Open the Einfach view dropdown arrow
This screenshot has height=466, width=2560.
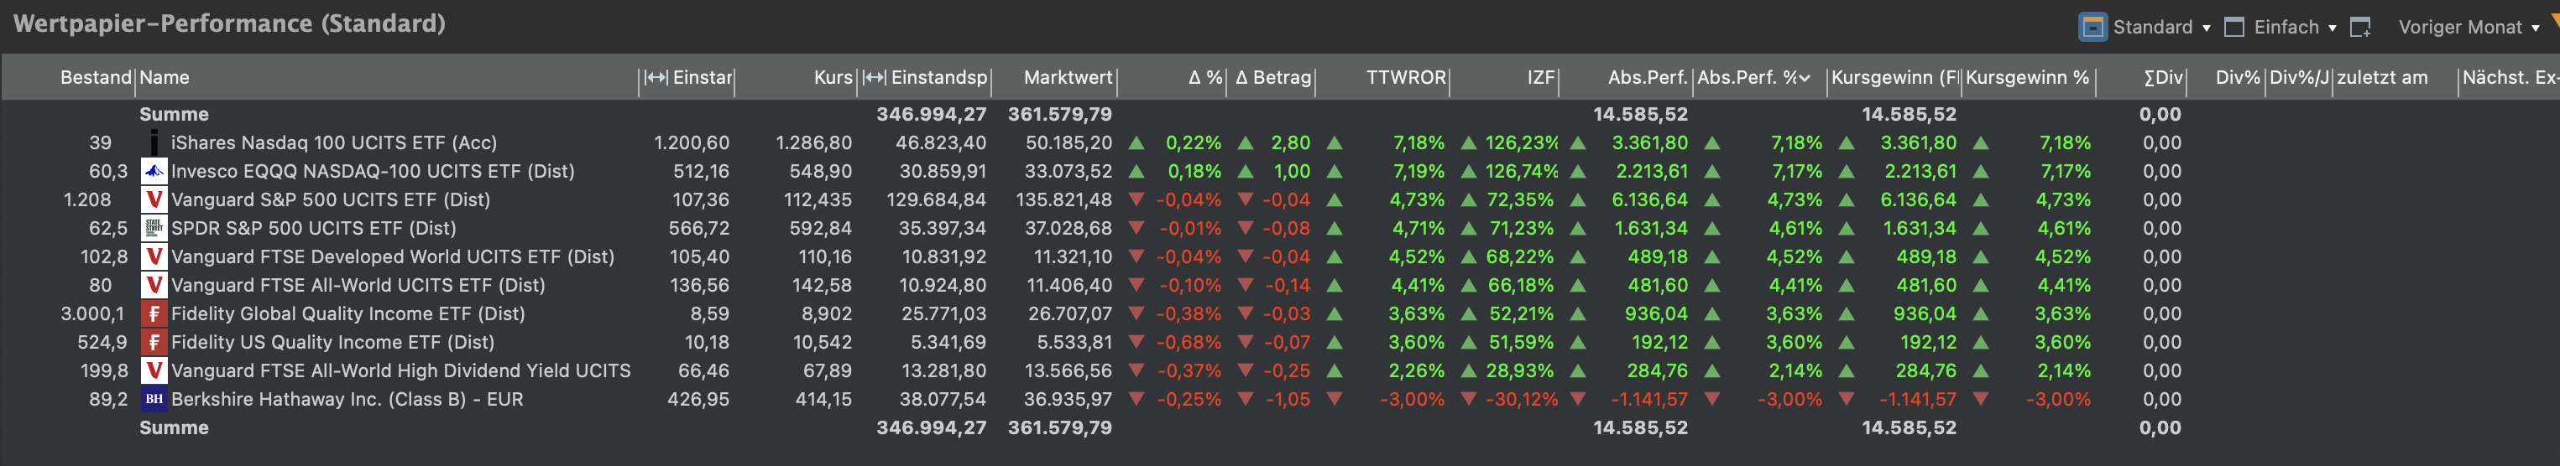point(2333,28)
